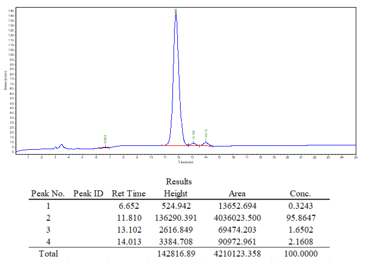Select the Peak ID column header
The image size is (372, 262).
point(88,194)
